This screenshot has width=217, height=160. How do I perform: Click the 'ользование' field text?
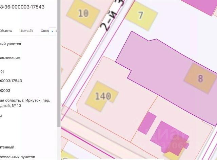(10, 58)
